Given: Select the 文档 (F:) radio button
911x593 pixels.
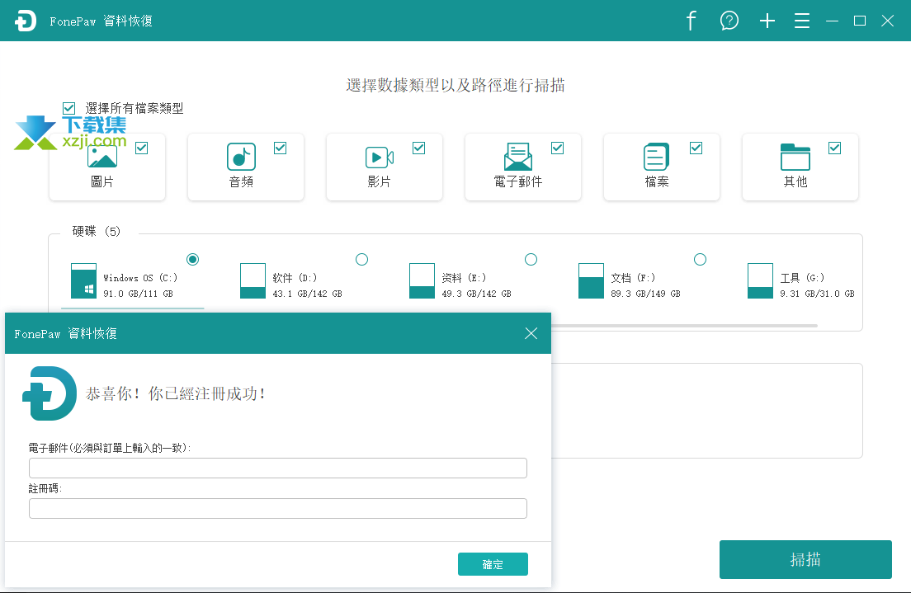Looking at the screenshot, I should coord(700,259).
